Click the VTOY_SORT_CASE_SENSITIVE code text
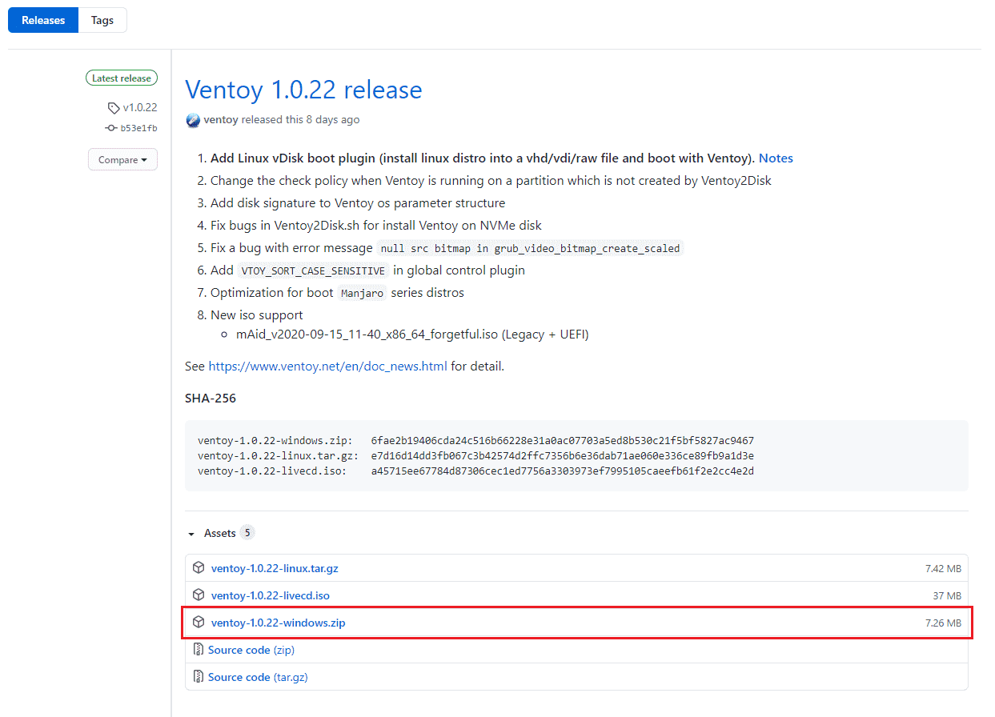The image size is (995, 717). (314, 270)
